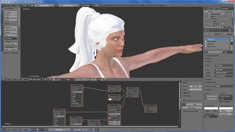Screen dimensions: 235x132
Task: Open the Global orientation dropdown
Action: [x=69, y=80]
